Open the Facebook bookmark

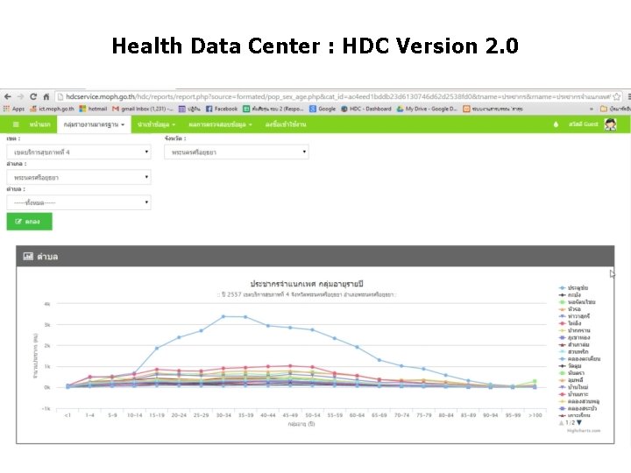click(222, 109)
